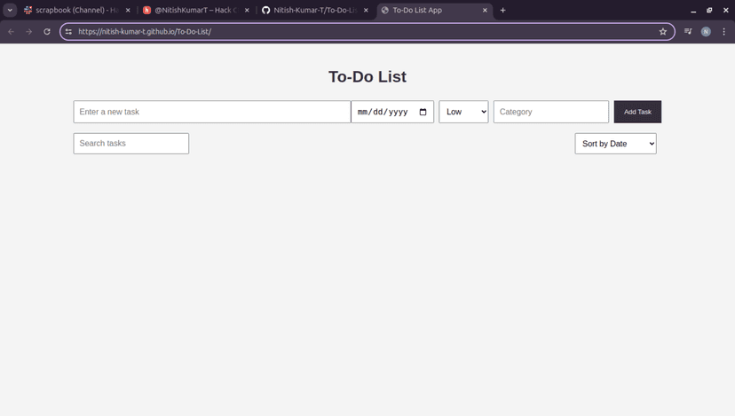Close the To-Do List App tab
The height and width of the screenshot is (416, 735).
485,10
